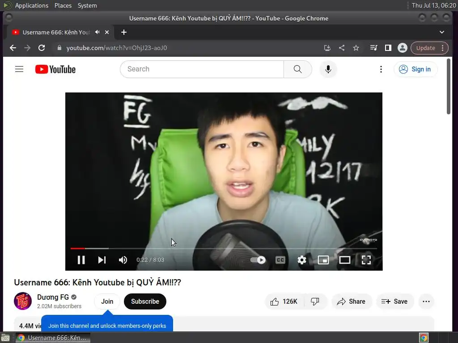This screenshot has width=458, height=343.
Task: Open the Dương FG channel name link
Action: 53,297
